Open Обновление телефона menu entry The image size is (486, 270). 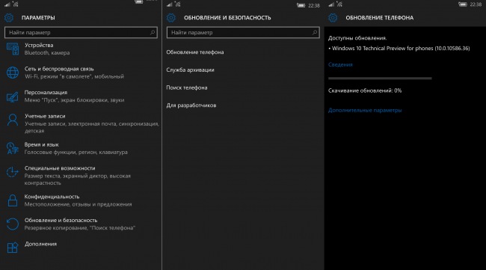click(195, 52)
